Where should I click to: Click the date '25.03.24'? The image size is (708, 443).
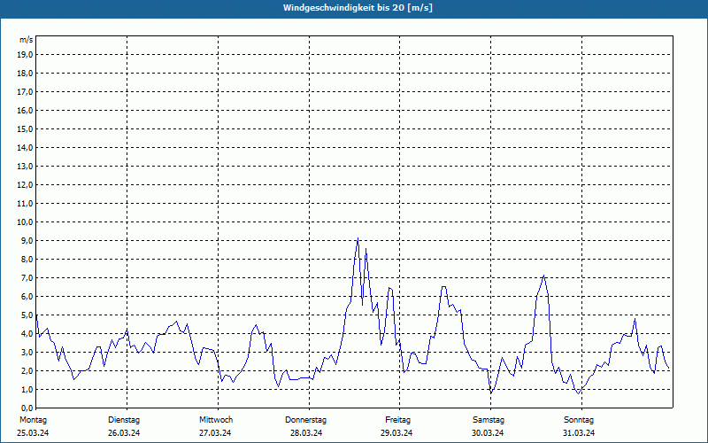[33, 433]
